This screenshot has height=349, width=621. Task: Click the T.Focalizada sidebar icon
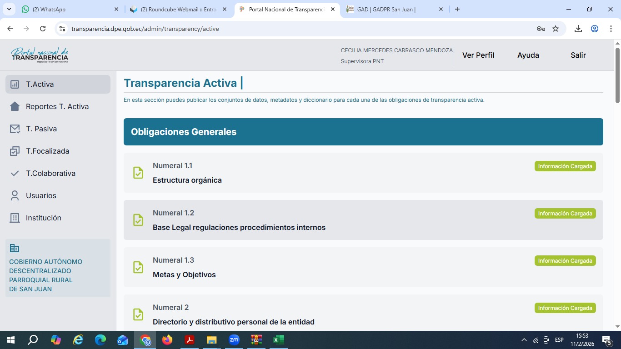tap(15, 151)
